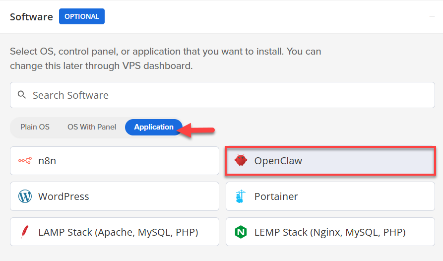Click the WordPress logo icon
The image size is (443, 261).
(x=25, y=196)
